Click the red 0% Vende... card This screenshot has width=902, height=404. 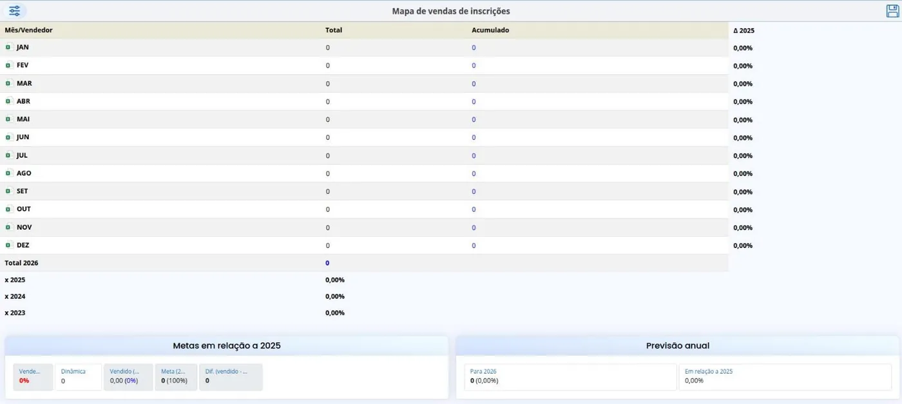click(34, 377)
